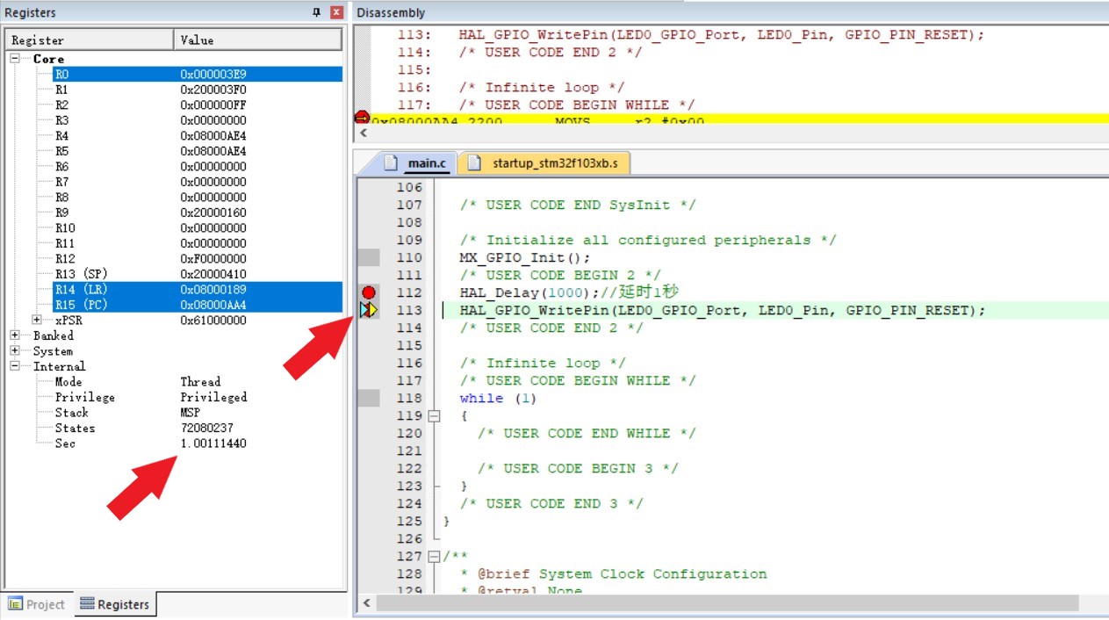Screen dimensions: 1109x620
Task: Close the Registers panel
Action: [336, 12]
